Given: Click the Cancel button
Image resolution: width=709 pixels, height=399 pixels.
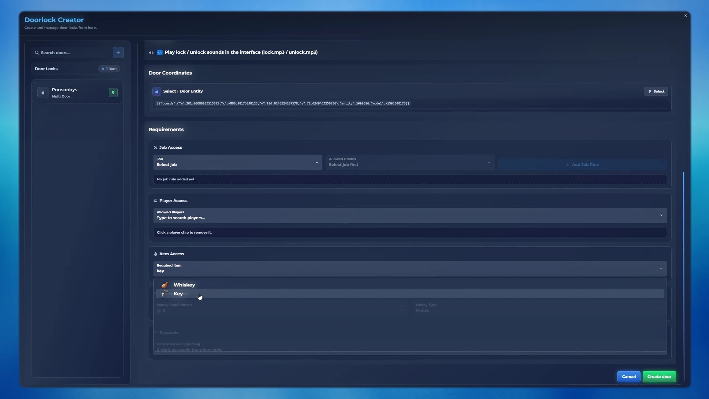Looking at the screenshot, I should coord(629,377).
